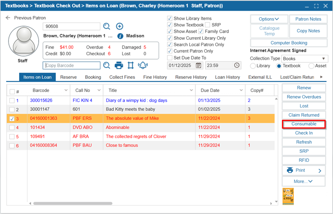The width and height of the screenshot is (333, 214).
Task: Enable Set Due Date To checkbox
Action: pos(170,58)
